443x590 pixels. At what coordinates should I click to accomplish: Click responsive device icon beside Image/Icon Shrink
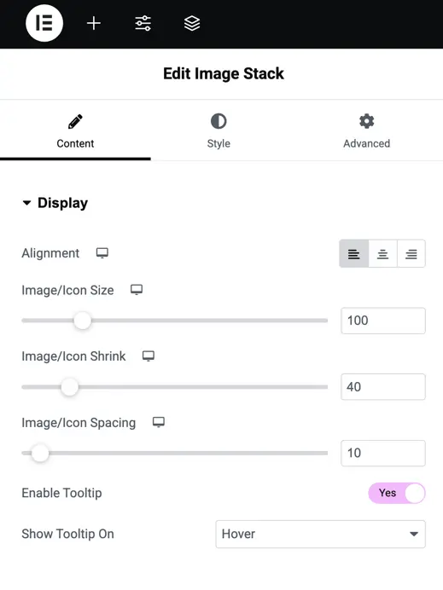[149, 356]
